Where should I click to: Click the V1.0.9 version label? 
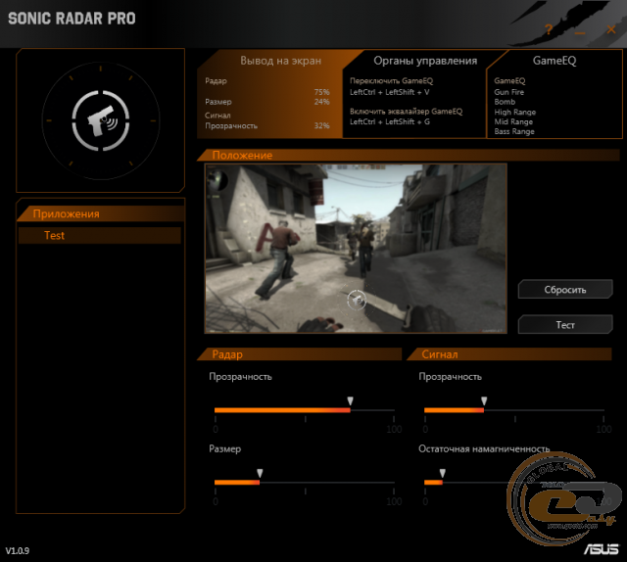pos(18,551)
